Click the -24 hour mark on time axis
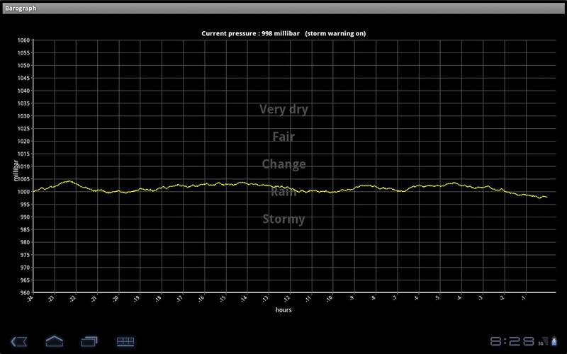 [30, 299]
